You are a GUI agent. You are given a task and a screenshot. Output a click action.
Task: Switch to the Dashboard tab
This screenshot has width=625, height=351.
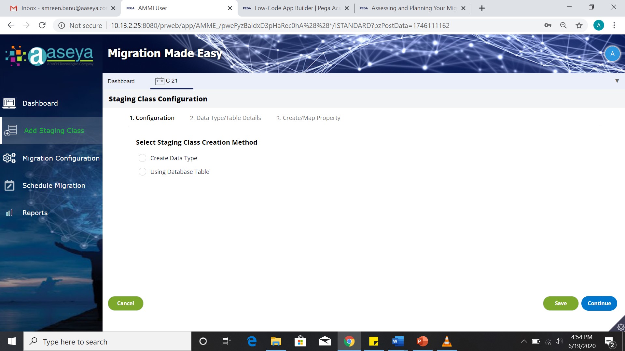click(x=121, y=81)
